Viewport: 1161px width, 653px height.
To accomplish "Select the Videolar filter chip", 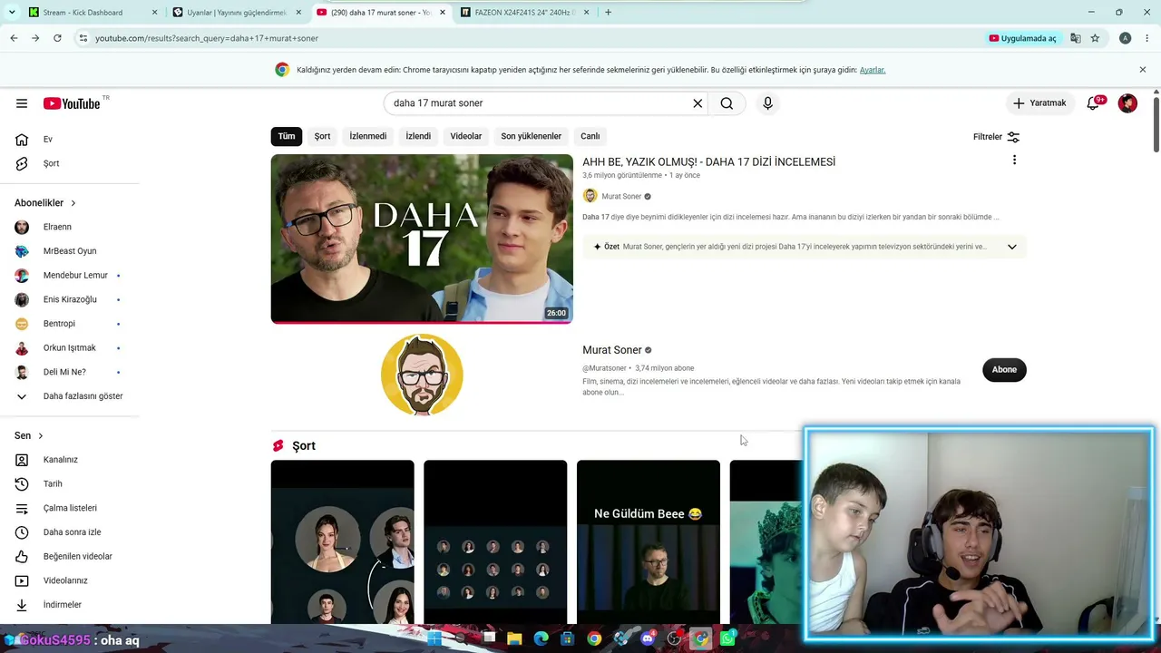I will 466,136.
